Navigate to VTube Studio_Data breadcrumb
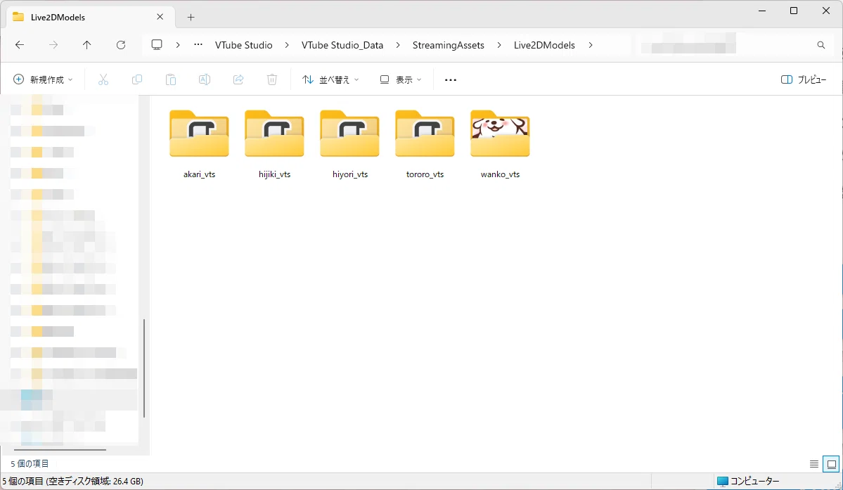 point(342,45)
